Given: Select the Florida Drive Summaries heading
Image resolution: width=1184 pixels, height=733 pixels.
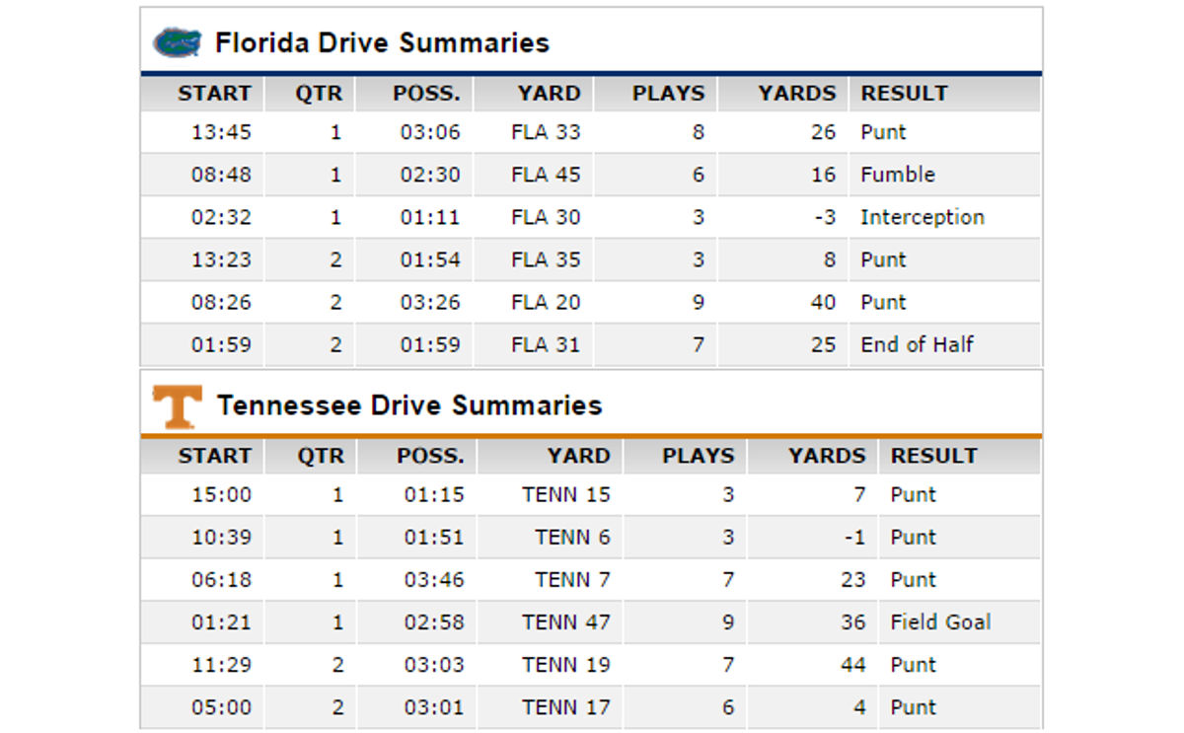Looking at the screenshot, I should [x=382, y=42].
